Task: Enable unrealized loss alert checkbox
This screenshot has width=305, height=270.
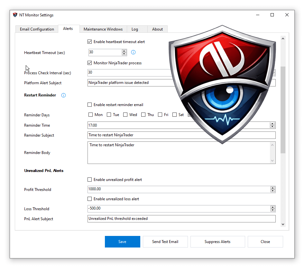Action: coord(89,199)
